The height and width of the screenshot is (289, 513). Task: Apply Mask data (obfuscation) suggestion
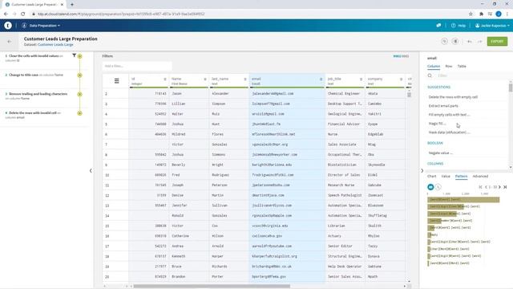pos(449,132)
